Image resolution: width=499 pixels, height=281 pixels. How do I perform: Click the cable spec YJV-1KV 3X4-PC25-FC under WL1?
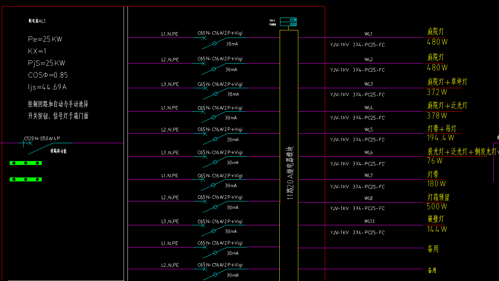pyautogui.click(x=358, y=45)
